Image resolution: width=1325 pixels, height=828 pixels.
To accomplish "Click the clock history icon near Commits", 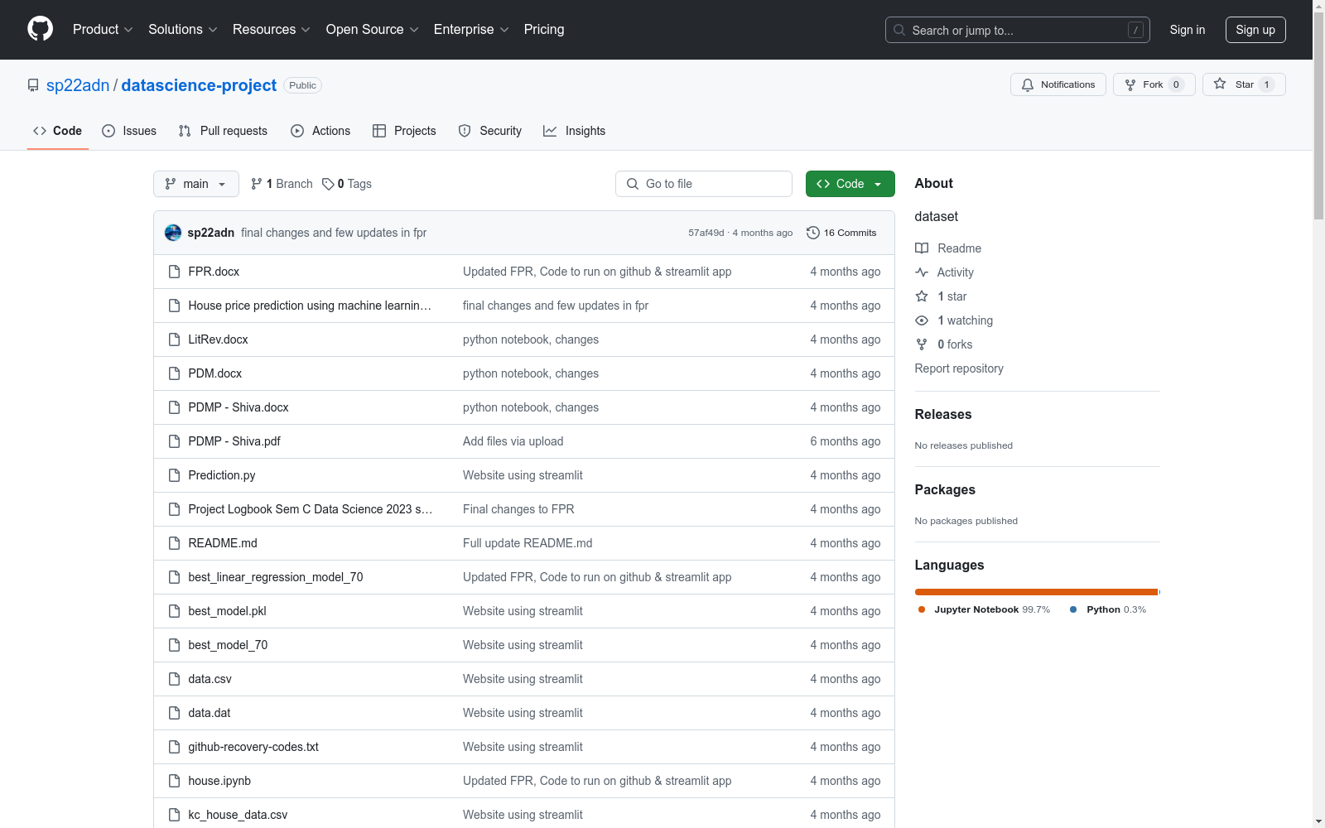I will pyautogui.click(x=813, y=233).
